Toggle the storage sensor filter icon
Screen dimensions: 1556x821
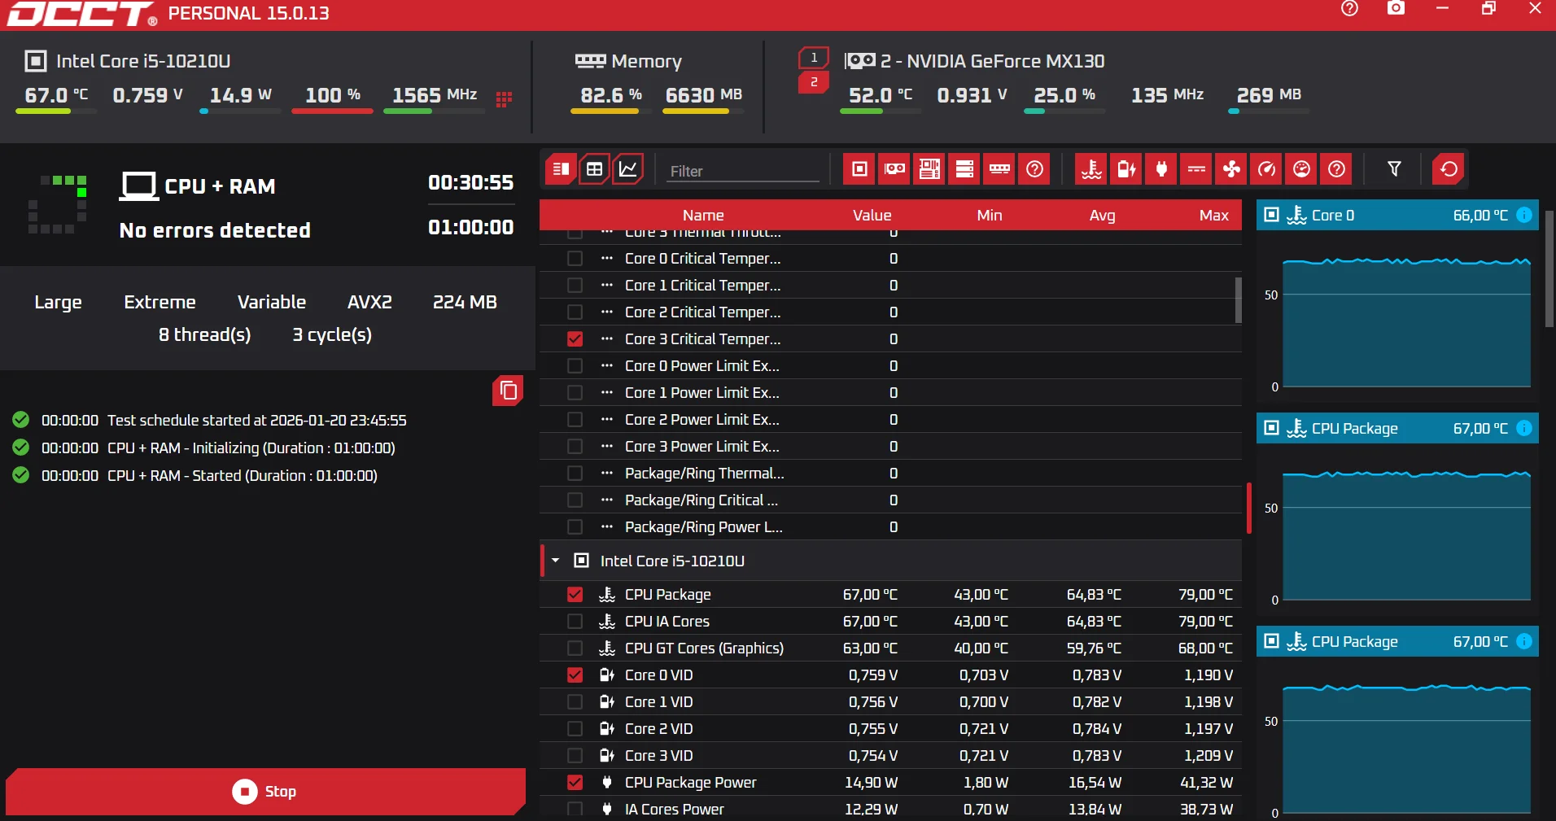point(964,169)
